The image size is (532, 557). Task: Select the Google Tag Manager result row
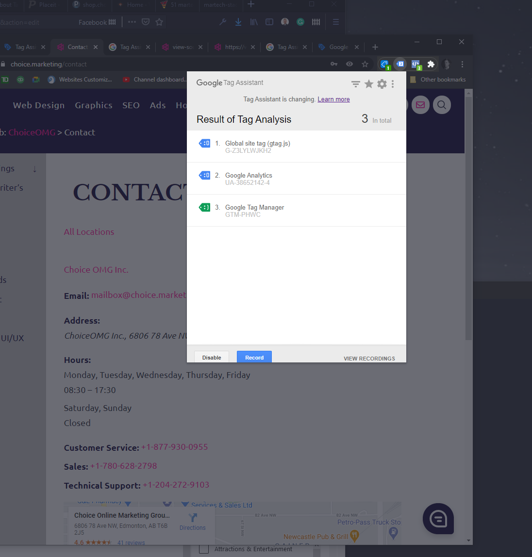click(x=297, y=210)
